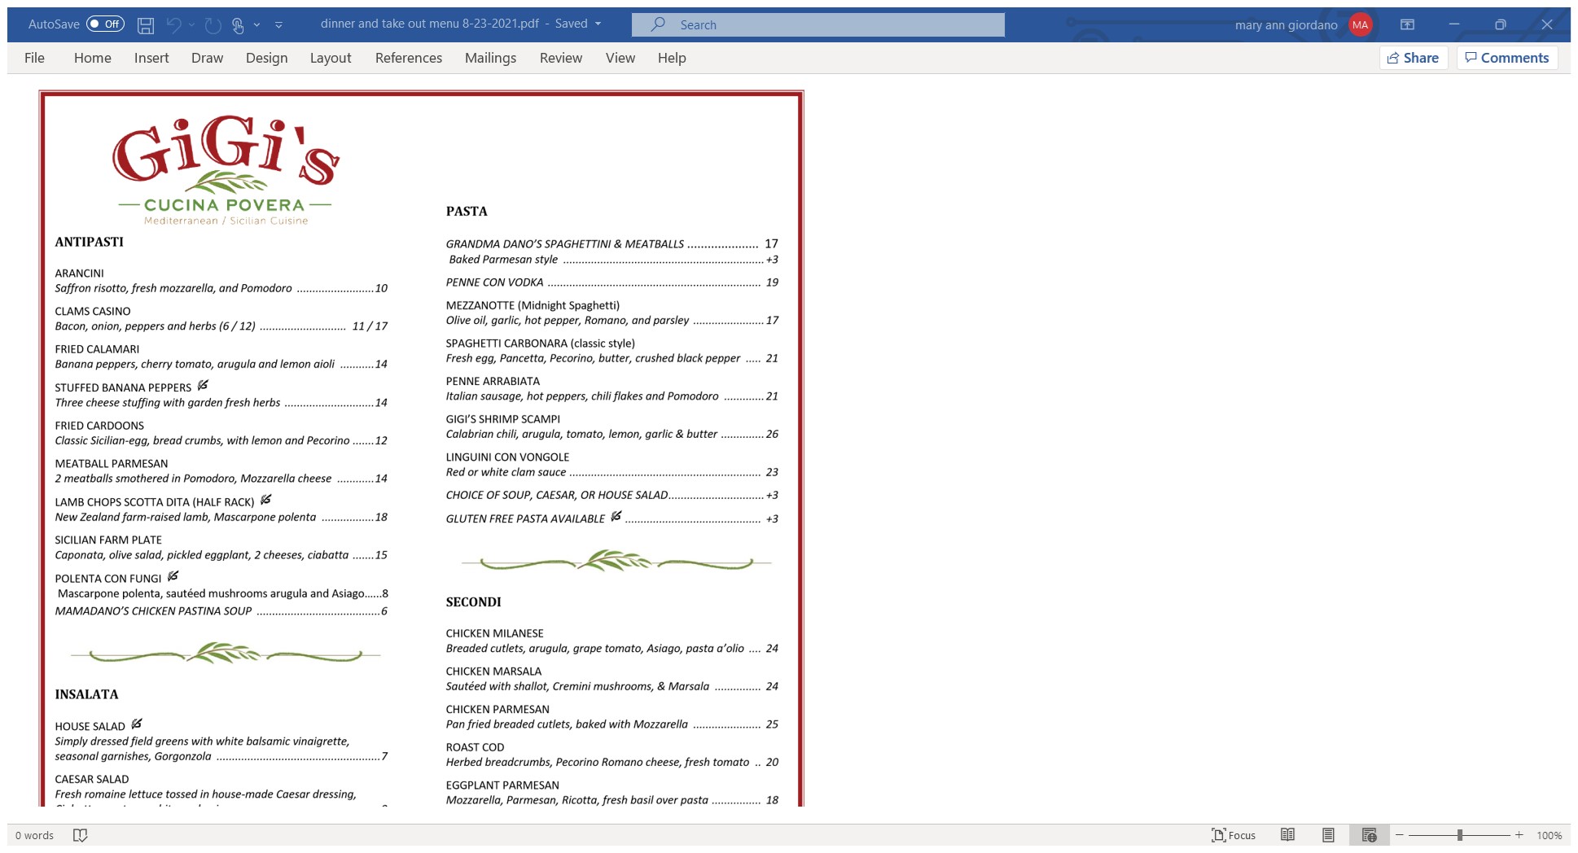This screenshot has height=853, width=1578.
Task: Expand the Saved file name dropdown
Action: coord(598,24)
